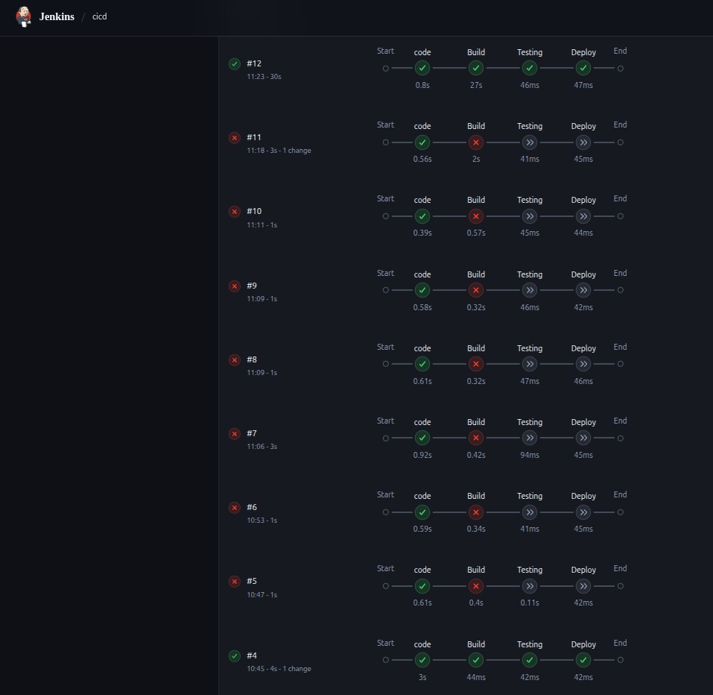Click the failed status icon for #9
The height and width of the screenshot is (695, 713).
coord(235,286)
